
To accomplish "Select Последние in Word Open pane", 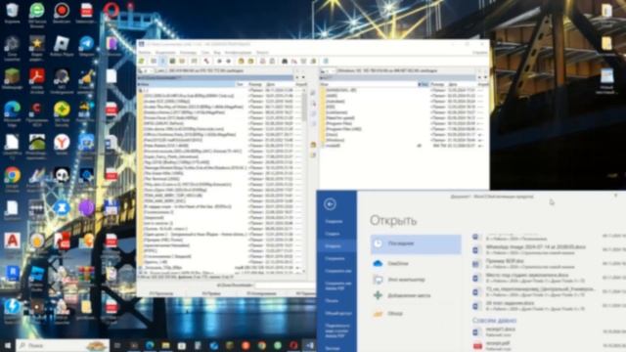I will pyautogui.click(x=416, y=243).
